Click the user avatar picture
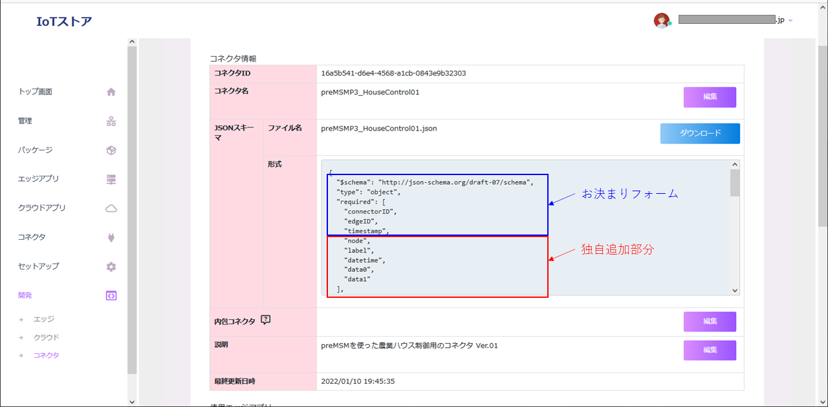This screenshot has width=828, height=407. tap(661, 21)
